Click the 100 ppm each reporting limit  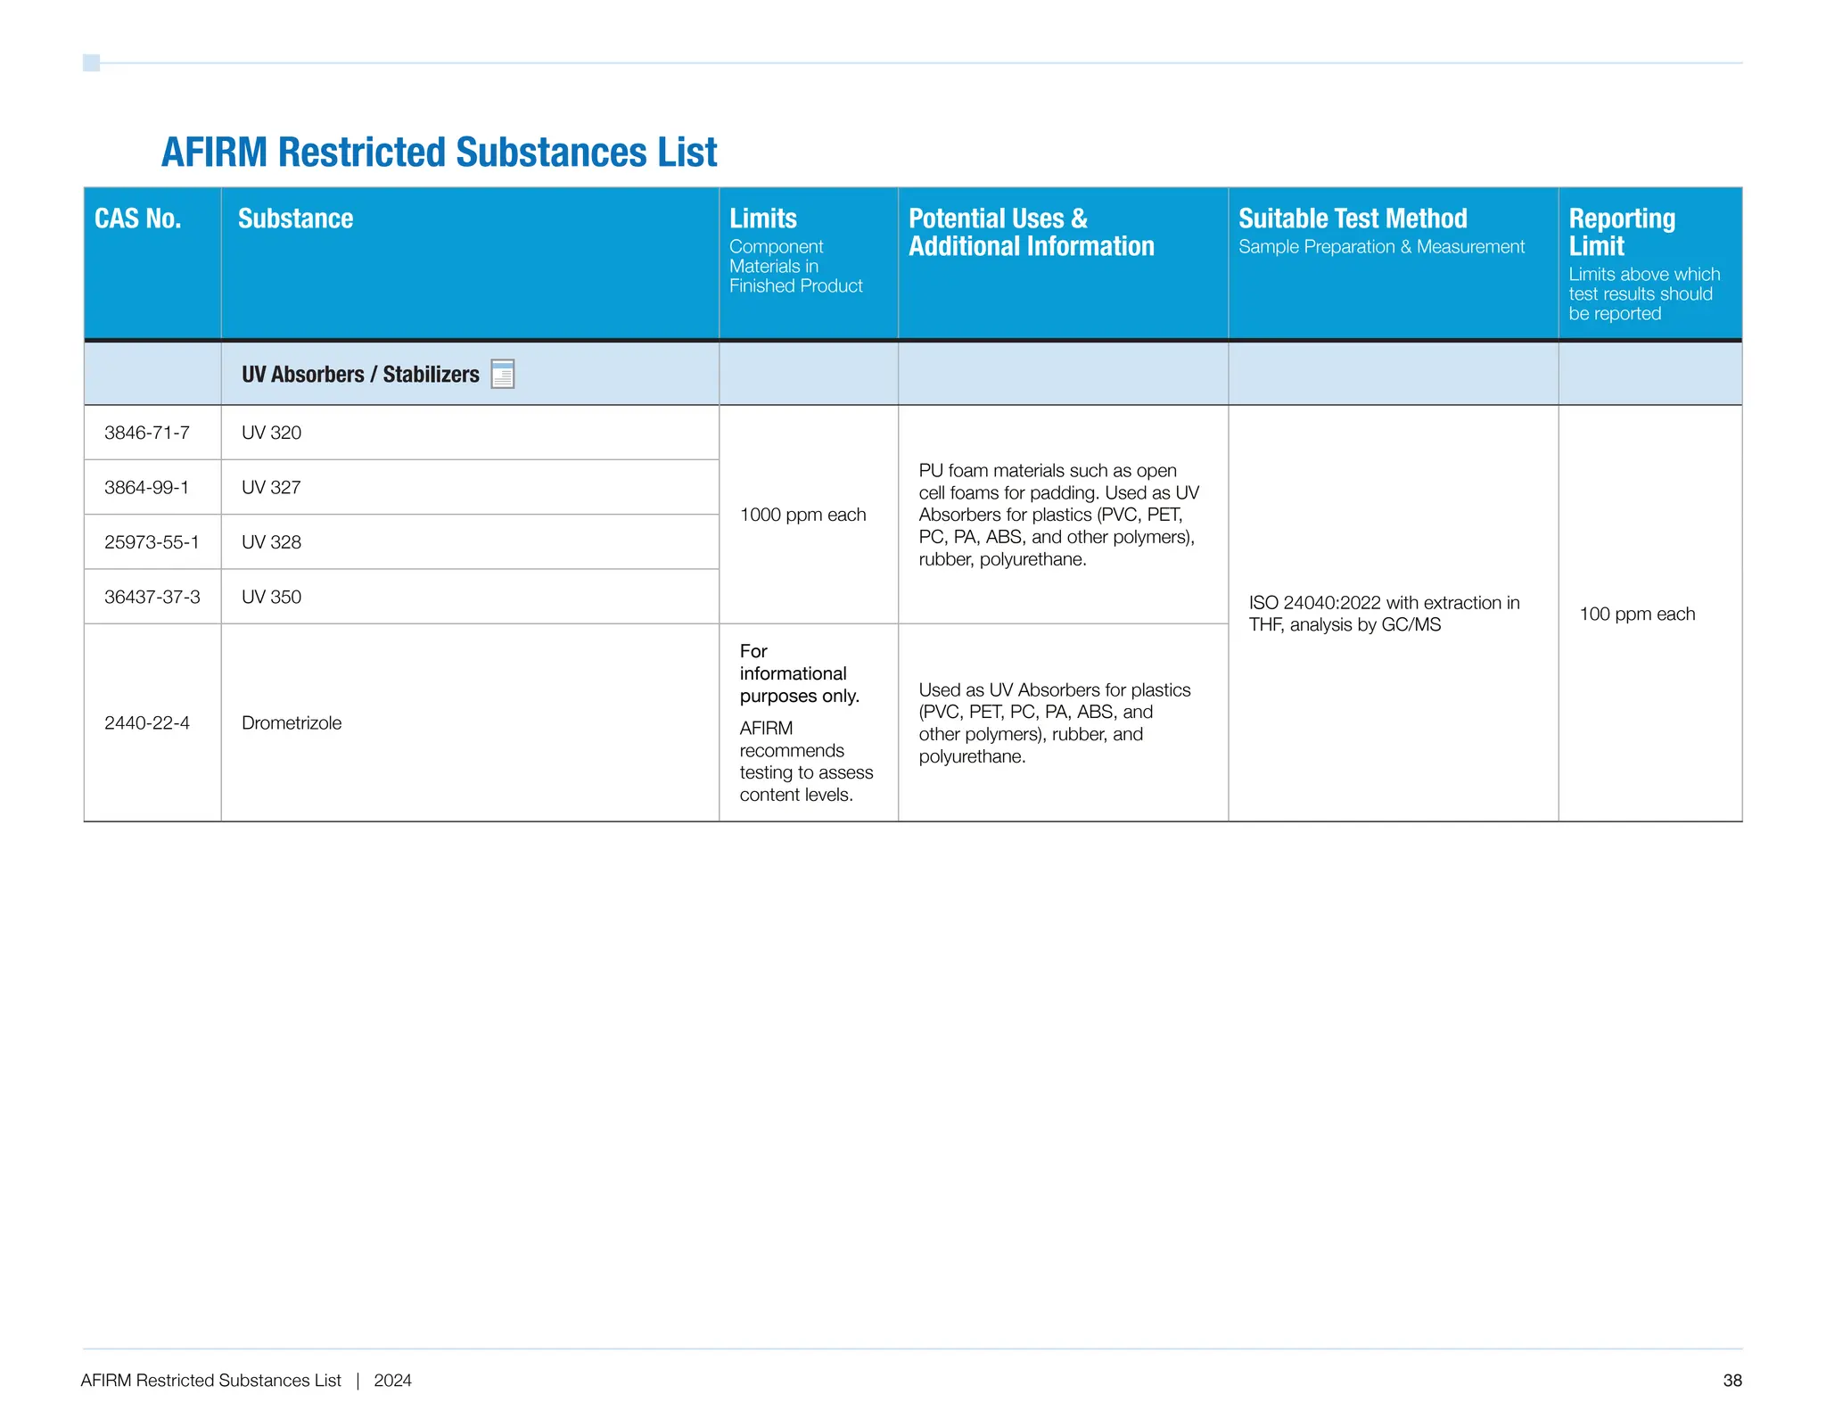[1637, 614]
